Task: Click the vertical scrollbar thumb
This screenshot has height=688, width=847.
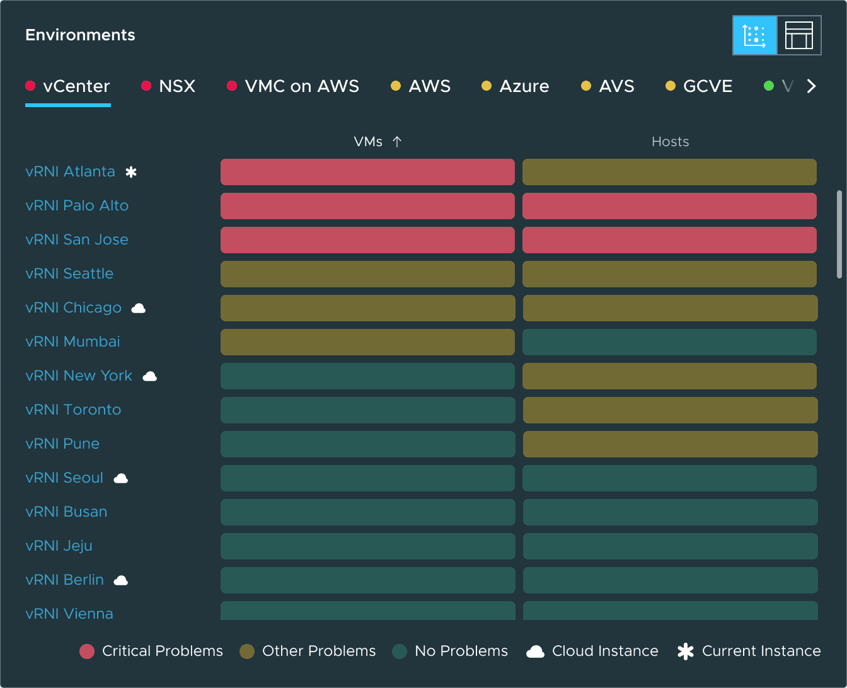Action: 839,234
